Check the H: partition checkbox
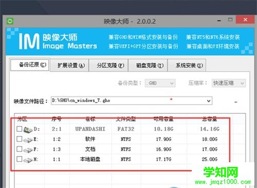 click(20, 159)
